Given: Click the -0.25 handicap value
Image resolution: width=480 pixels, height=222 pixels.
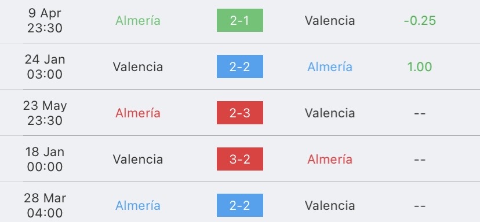Looking at the screenshot, I should [x=420, y=20].
